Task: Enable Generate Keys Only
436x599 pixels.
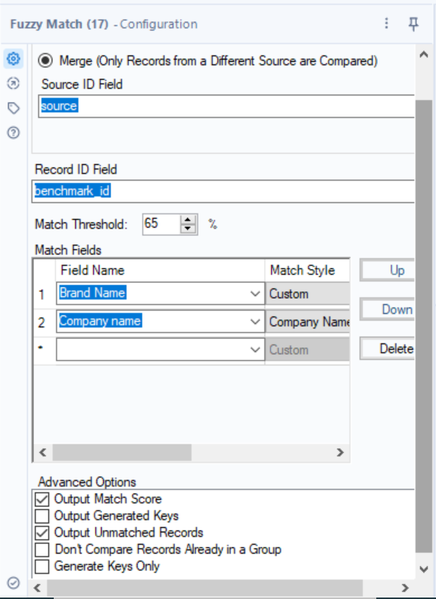Action: (x=43, y=566)
